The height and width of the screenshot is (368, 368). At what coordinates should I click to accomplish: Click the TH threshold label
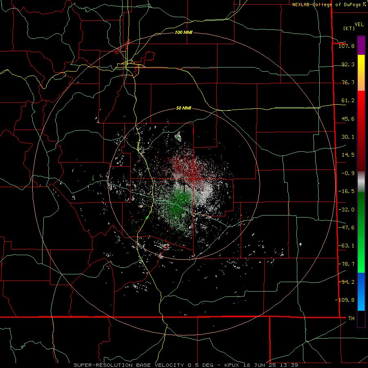tap(351, 318)
